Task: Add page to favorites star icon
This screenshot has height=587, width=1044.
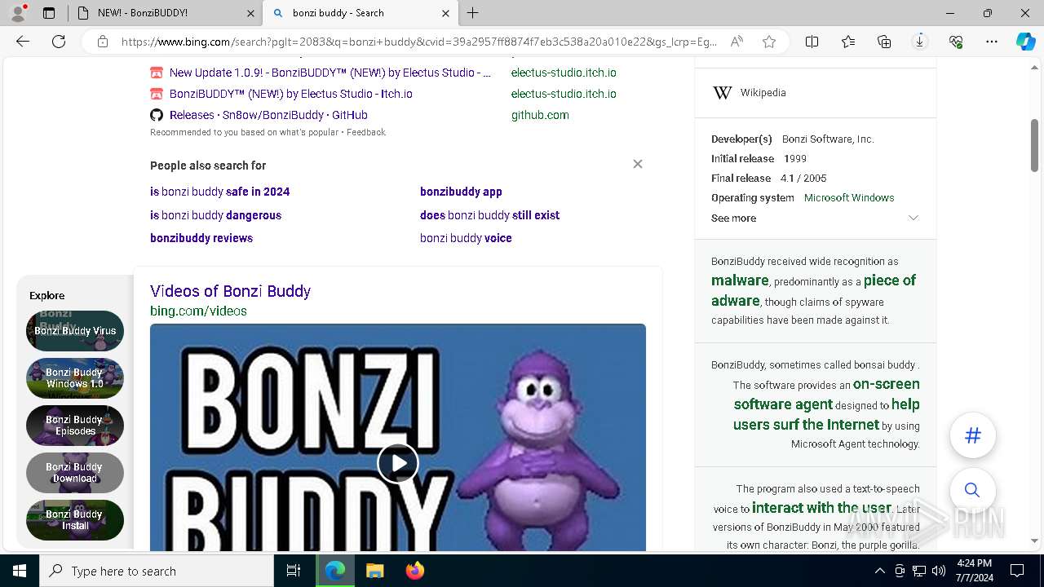Action: pos(769,42)
